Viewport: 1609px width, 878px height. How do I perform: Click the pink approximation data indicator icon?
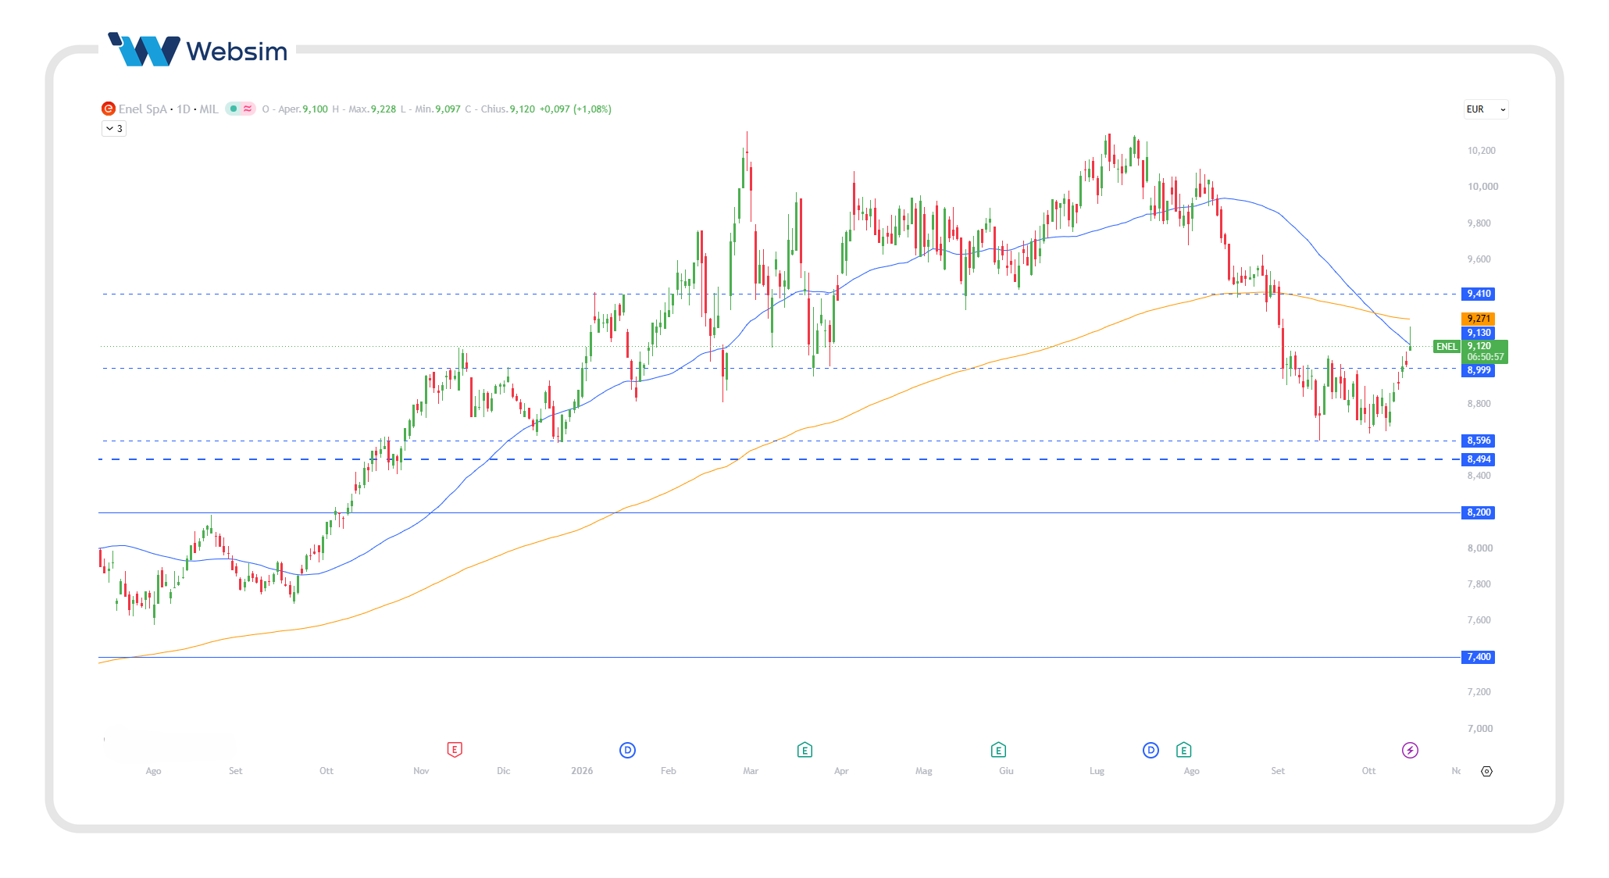click(x=248, y=109)
